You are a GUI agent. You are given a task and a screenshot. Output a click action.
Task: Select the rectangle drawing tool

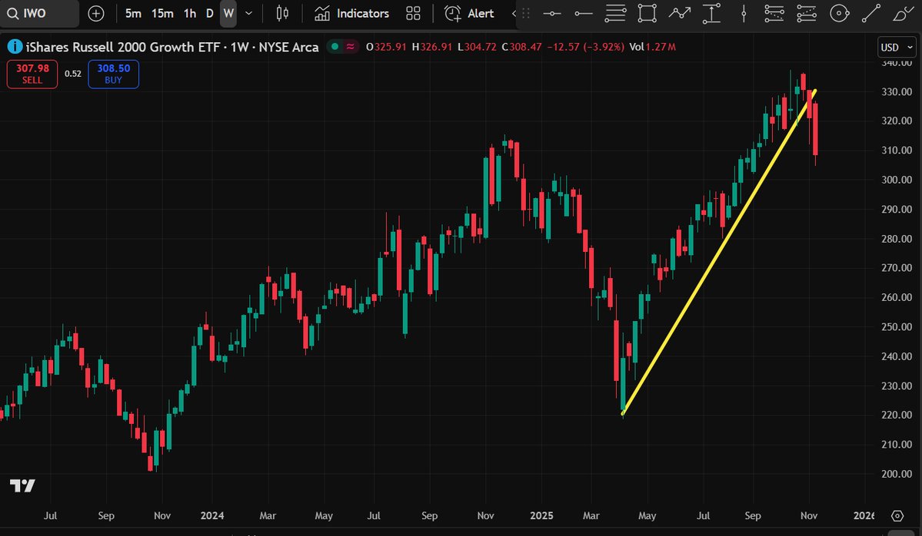pos(647,14)
